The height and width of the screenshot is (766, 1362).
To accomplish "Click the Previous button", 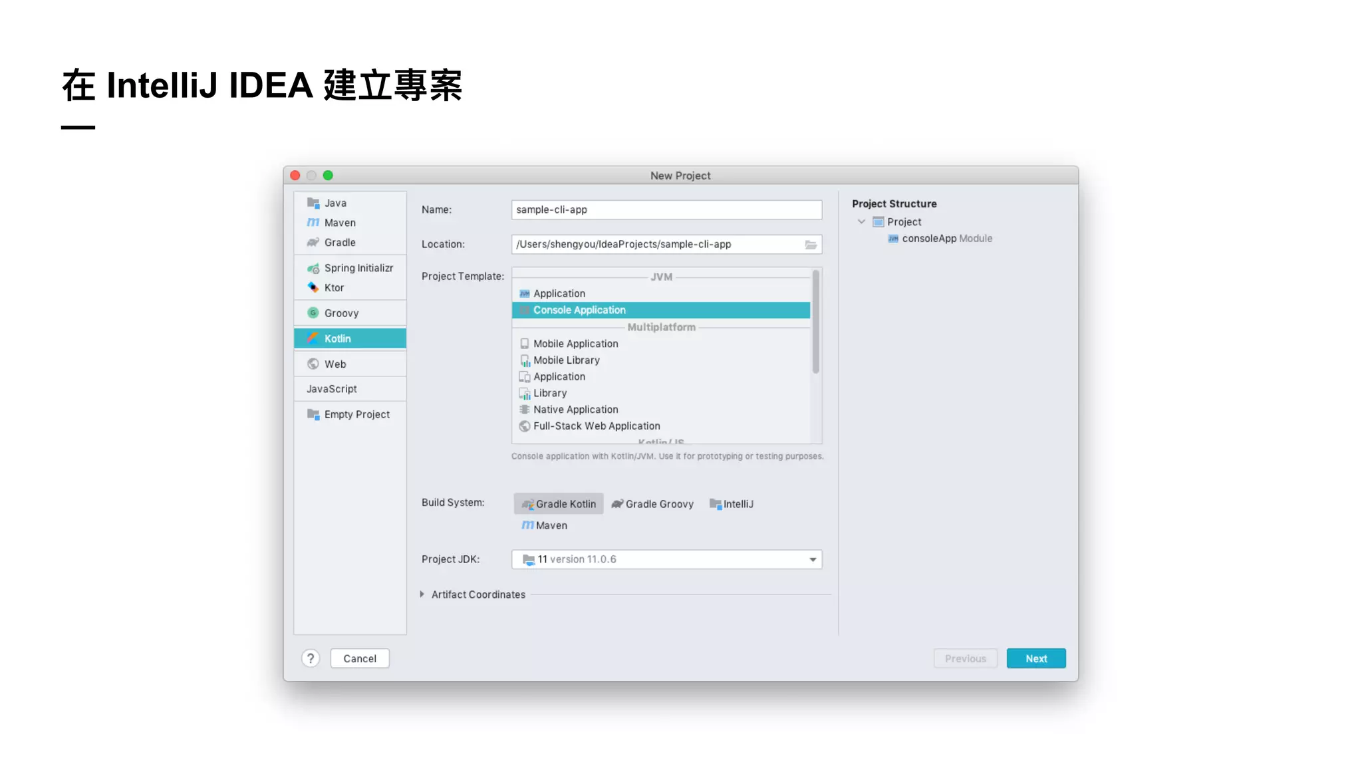I will pos(966,658).
